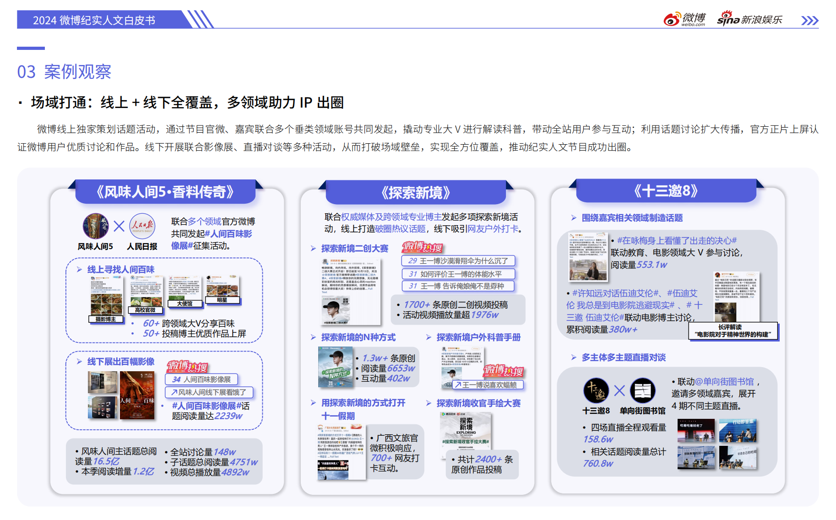The width and height of the screenshot is (836, 520).
Task: Click the 阅读量6653w statistic
Action: (x=388, y=368)
